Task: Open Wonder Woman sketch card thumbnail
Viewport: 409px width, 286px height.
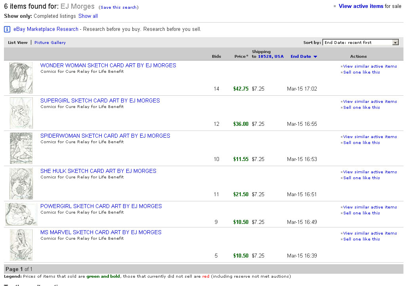Action: (x=21, y=78)
